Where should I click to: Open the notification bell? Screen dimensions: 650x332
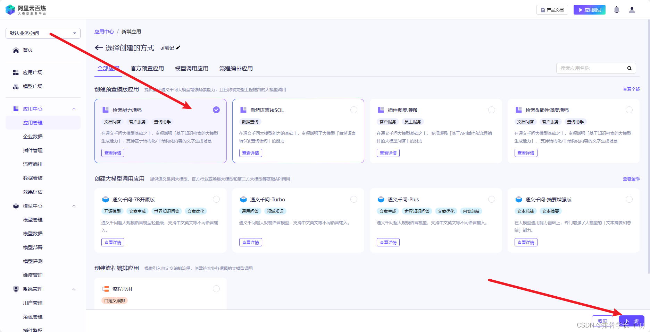pos(617,10)
